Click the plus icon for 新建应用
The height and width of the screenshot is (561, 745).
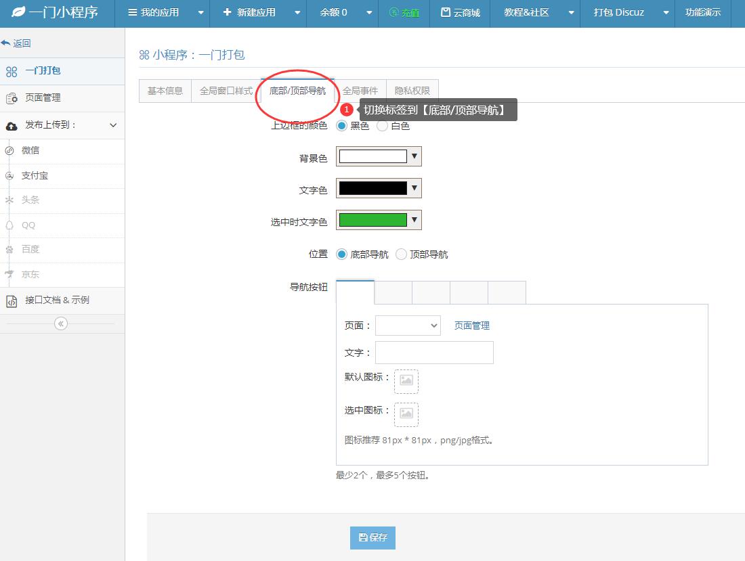(x=227, y=12)
